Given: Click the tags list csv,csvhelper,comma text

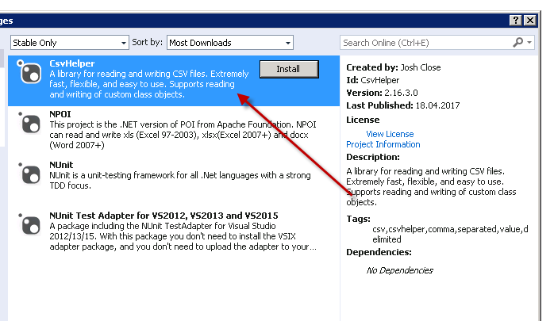Looking at the screenshot, I should (x=450, y=235).
